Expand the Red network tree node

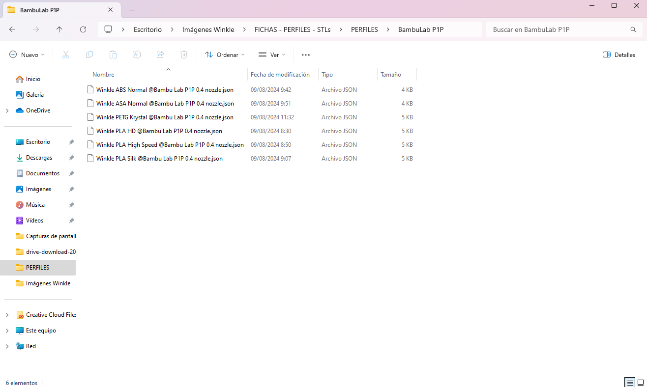click(x=7, y=346)
